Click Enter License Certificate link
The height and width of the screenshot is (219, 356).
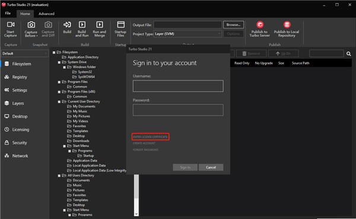(150, 137)
